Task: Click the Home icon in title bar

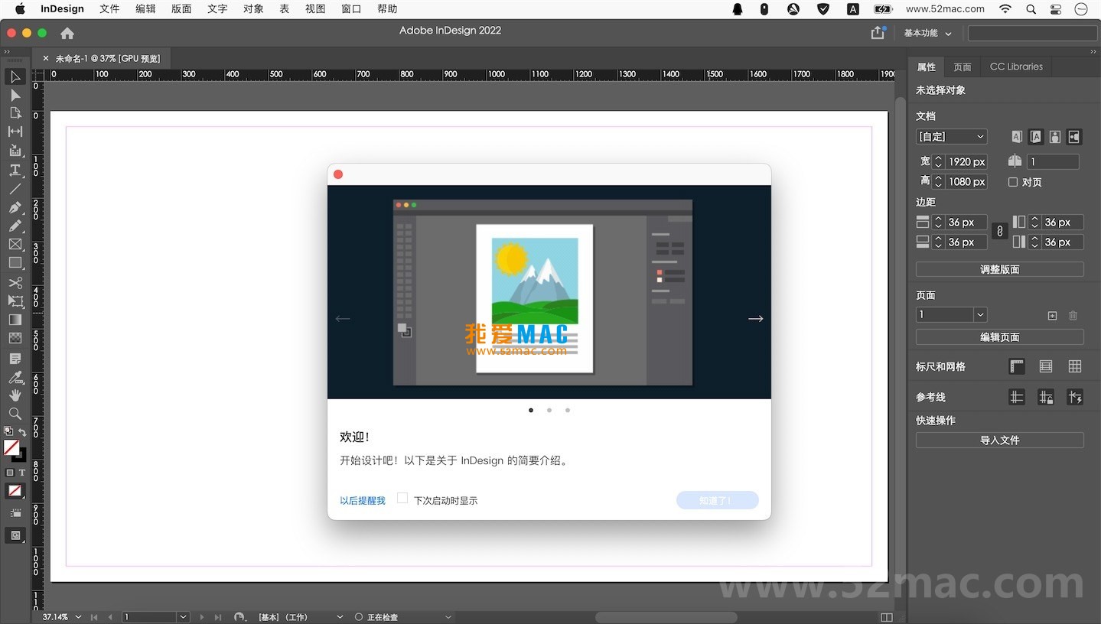Action: click(x=67, y=33)
